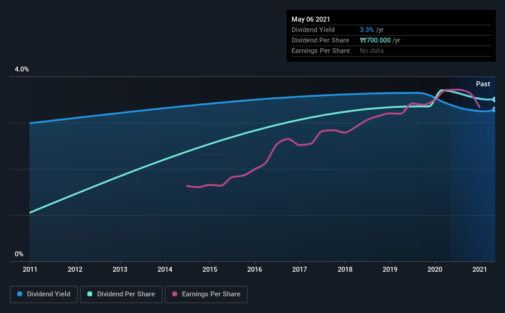
Task: Click the pink Earnings Per Share legend dot
Action: coord(175,294)
